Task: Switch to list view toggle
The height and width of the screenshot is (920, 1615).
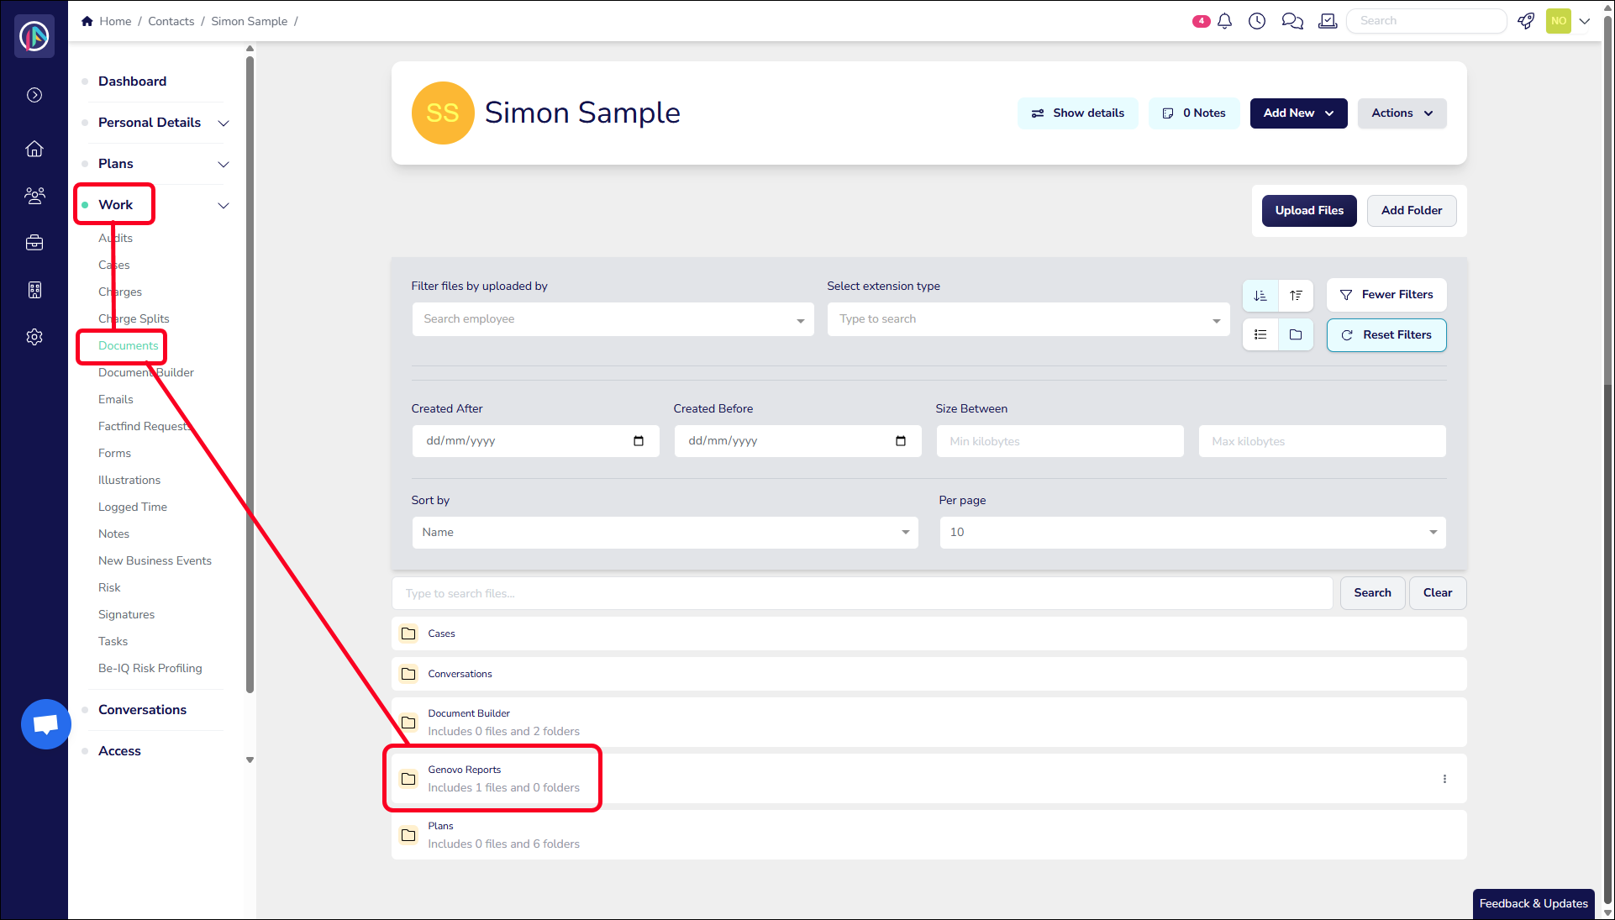Action: coord(1260,334)
